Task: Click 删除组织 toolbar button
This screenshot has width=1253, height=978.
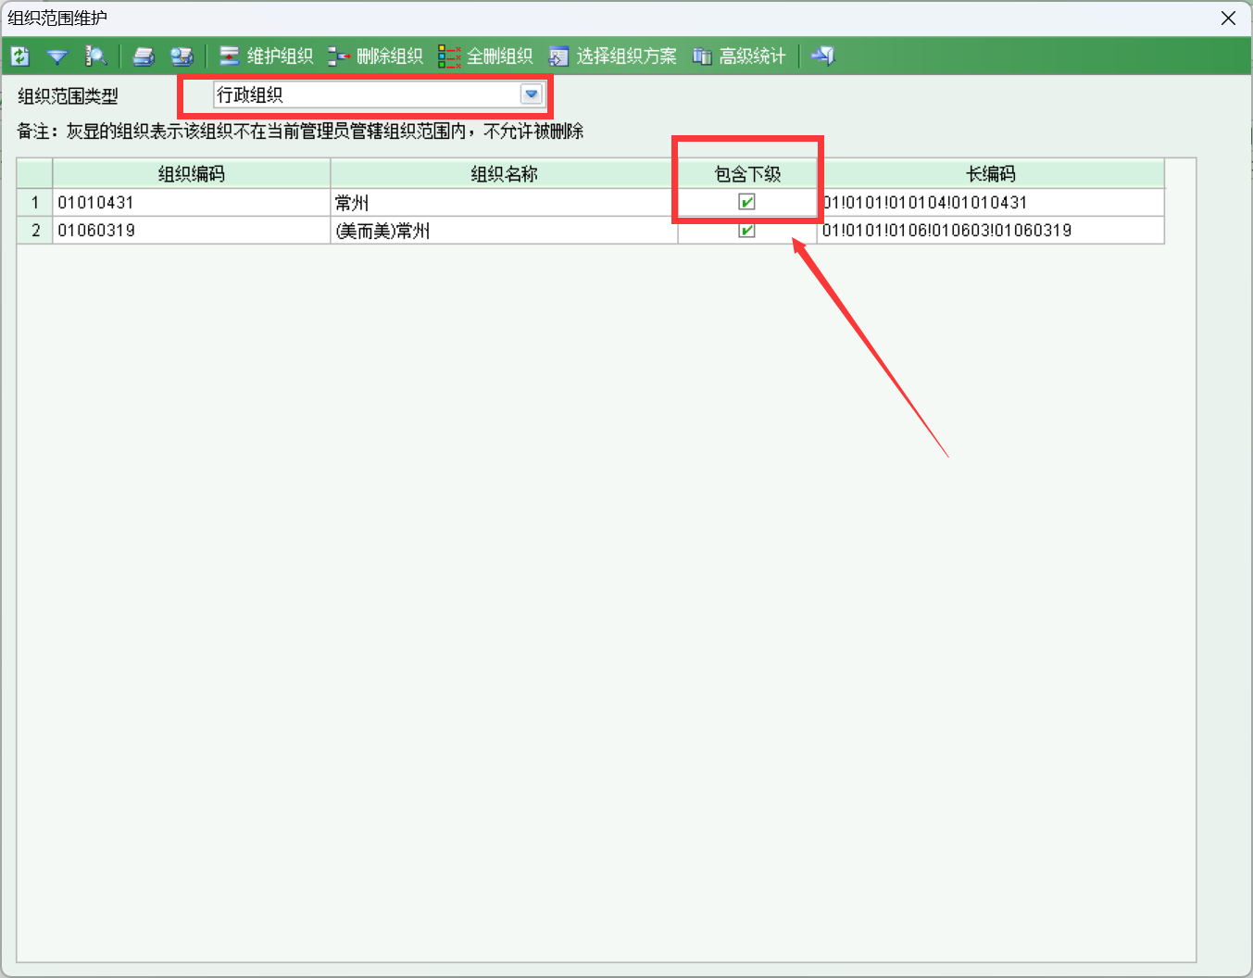Action: (x=376, y=56)
